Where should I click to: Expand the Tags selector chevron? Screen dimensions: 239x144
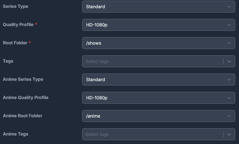pyautogui.click(x=229, y=61)
